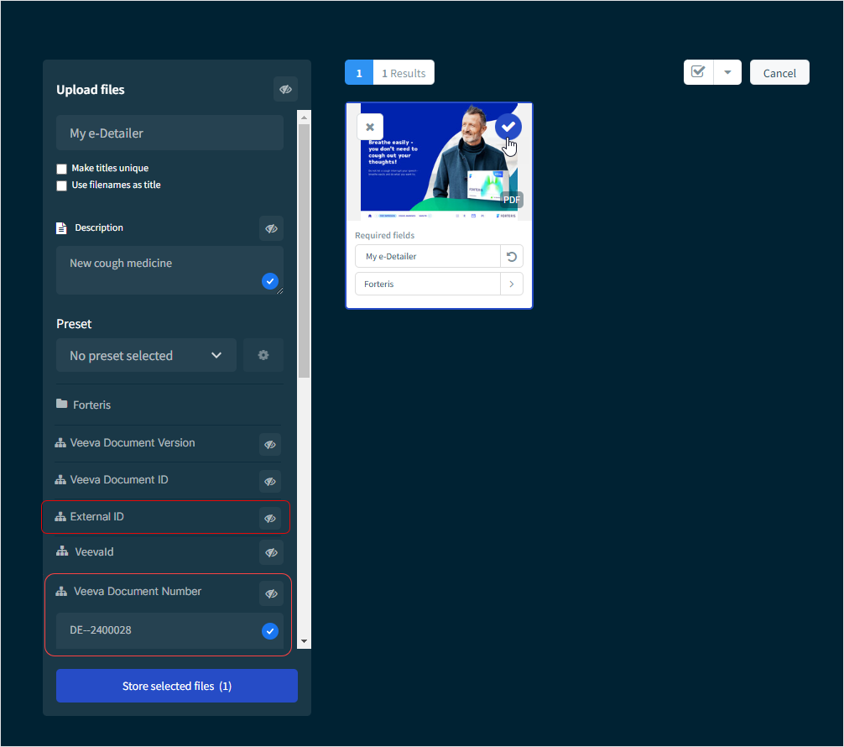Check Use filenames as title
This screenshot has height=747, width=844.
click(x=61, y=185)
